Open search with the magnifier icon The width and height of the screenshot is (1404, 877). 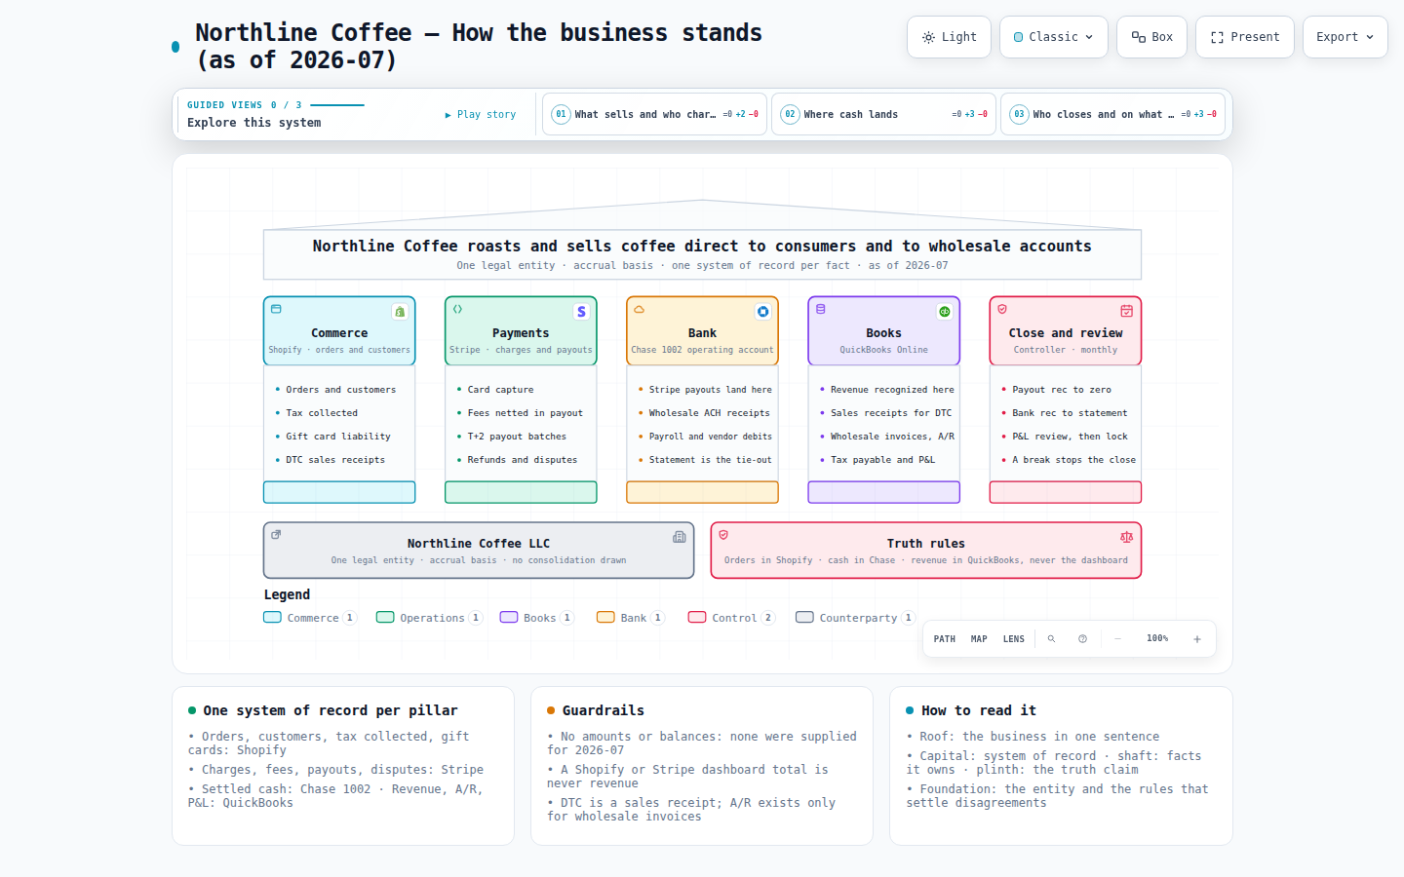pyautogui.click(x=1051, y=639)
